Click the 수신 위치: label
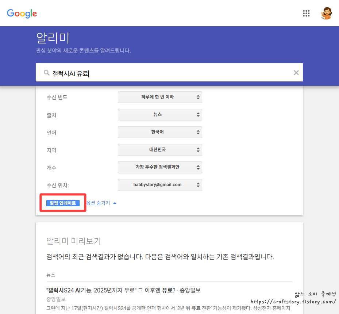This screenshot has width=339, height=314. coord(58,185)
